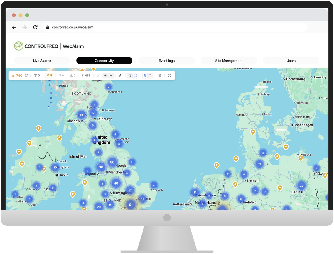Zoom in using the plus button

105,76
